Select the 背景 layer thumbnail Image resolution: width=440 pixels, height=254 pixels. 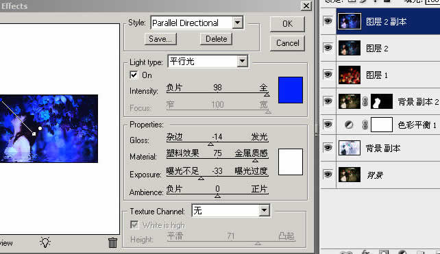(x=350, y=175)
